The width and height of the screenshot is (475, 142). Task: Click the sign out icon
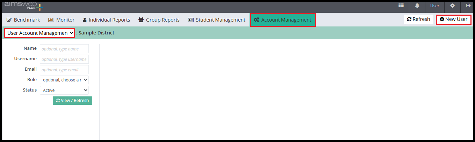click(468, 6)
